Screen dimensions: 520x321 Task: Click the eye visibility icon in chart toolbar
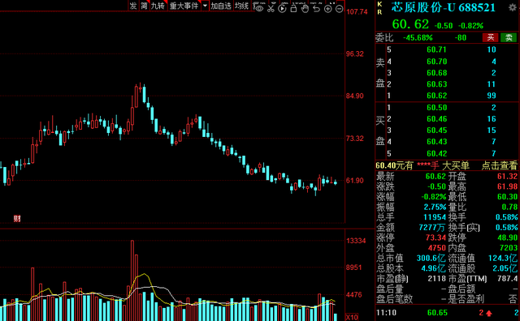click(259, 8)
